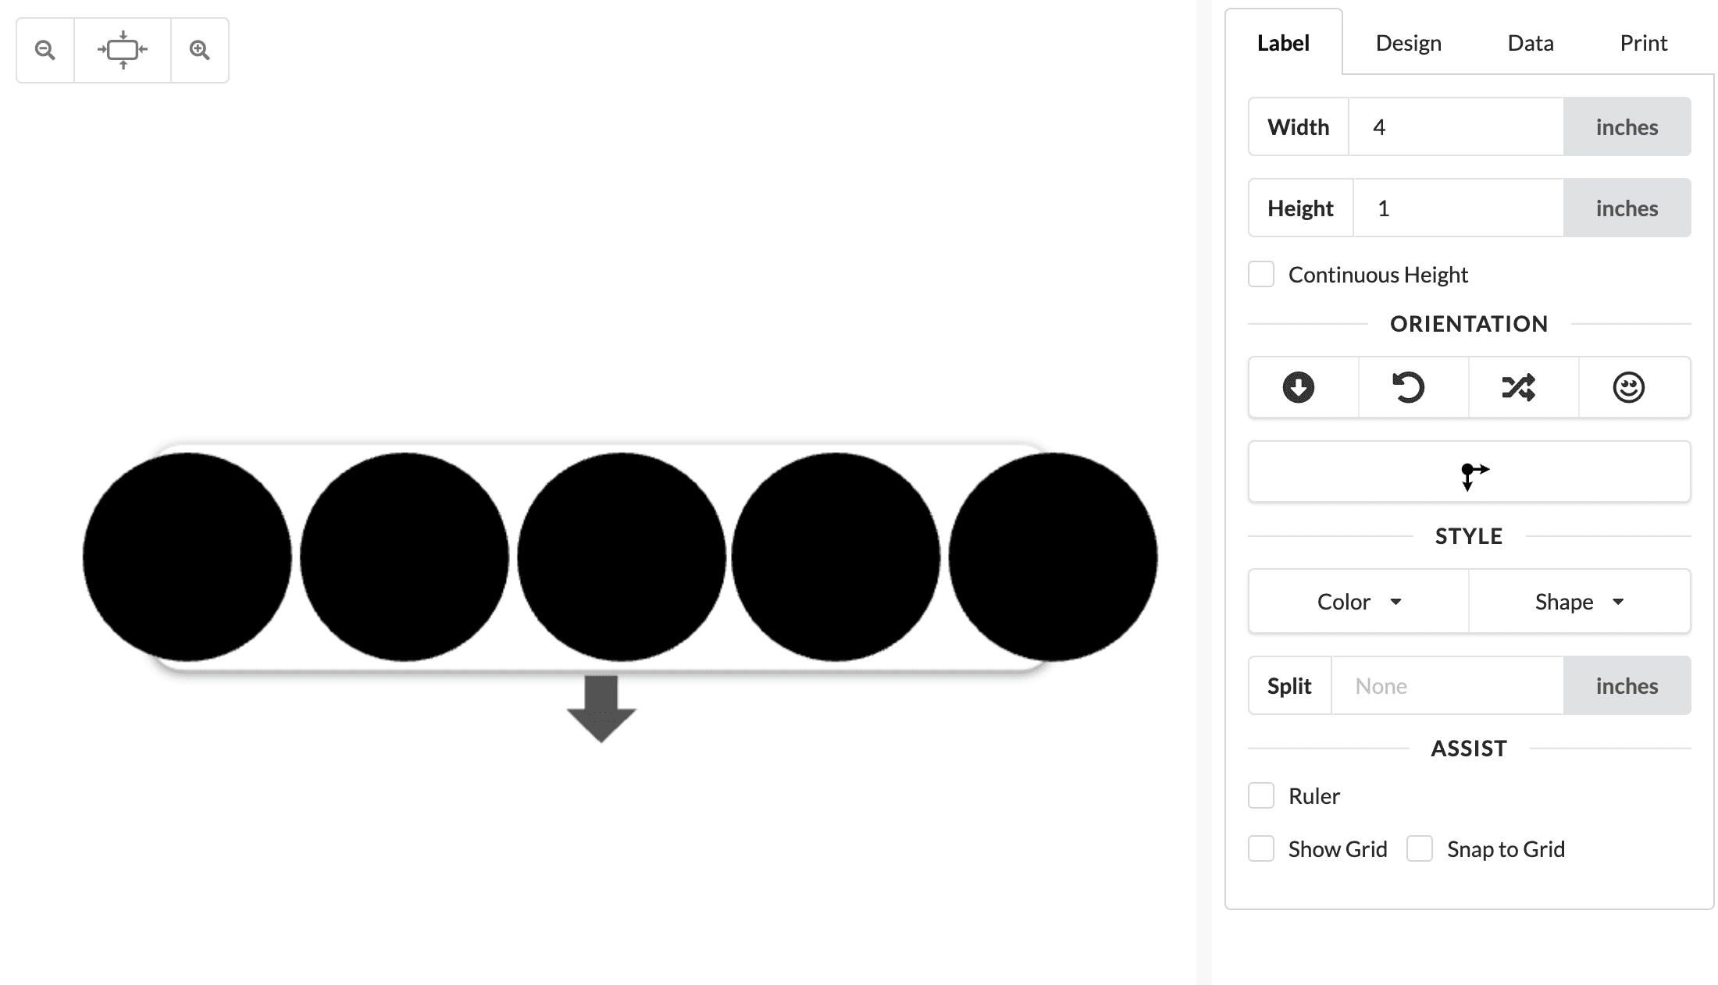Open the Color dropdown
This screenshot has height=985, width=1718.
pos(1359,602)
